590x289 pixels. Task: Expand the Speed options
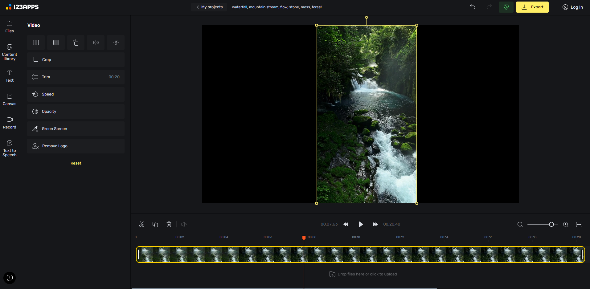76,94
